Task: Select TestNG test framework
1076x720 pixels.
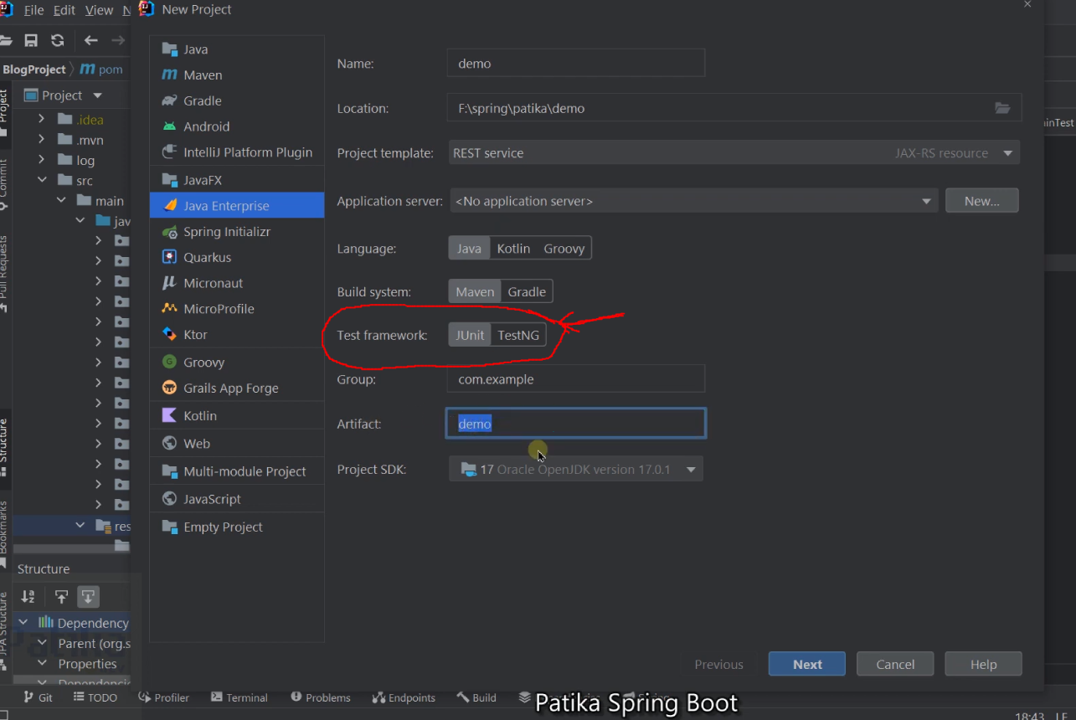Action: (x=518, y=335)
